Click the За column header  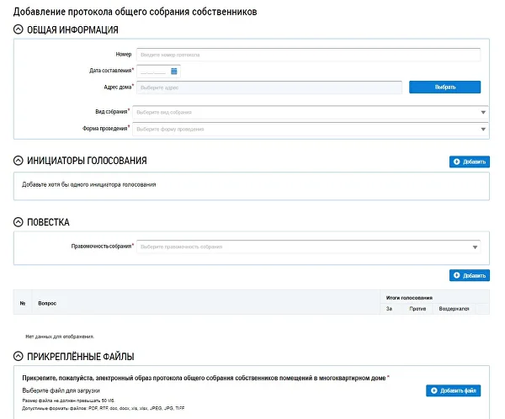pyautogui.click(x=390, y=309)
